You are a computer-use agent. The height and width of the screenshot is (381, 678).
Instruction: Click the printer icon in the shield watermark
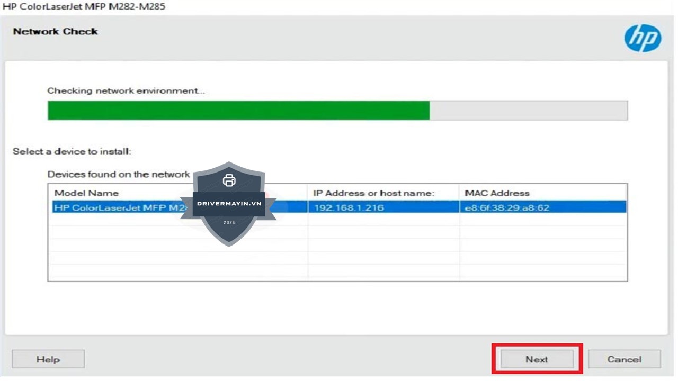click(x=229, y=180)
